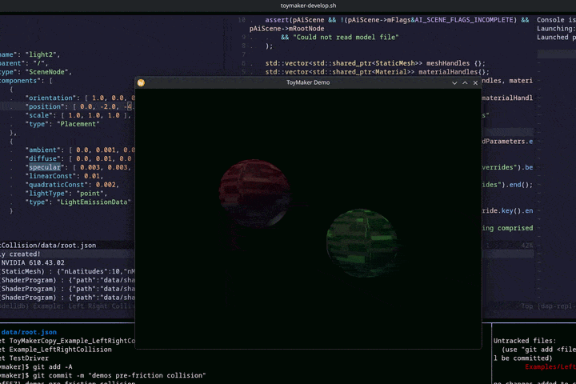Click the red sphere in the demo
Viewport: 576px width, 384px height.
tap(254, 193)
